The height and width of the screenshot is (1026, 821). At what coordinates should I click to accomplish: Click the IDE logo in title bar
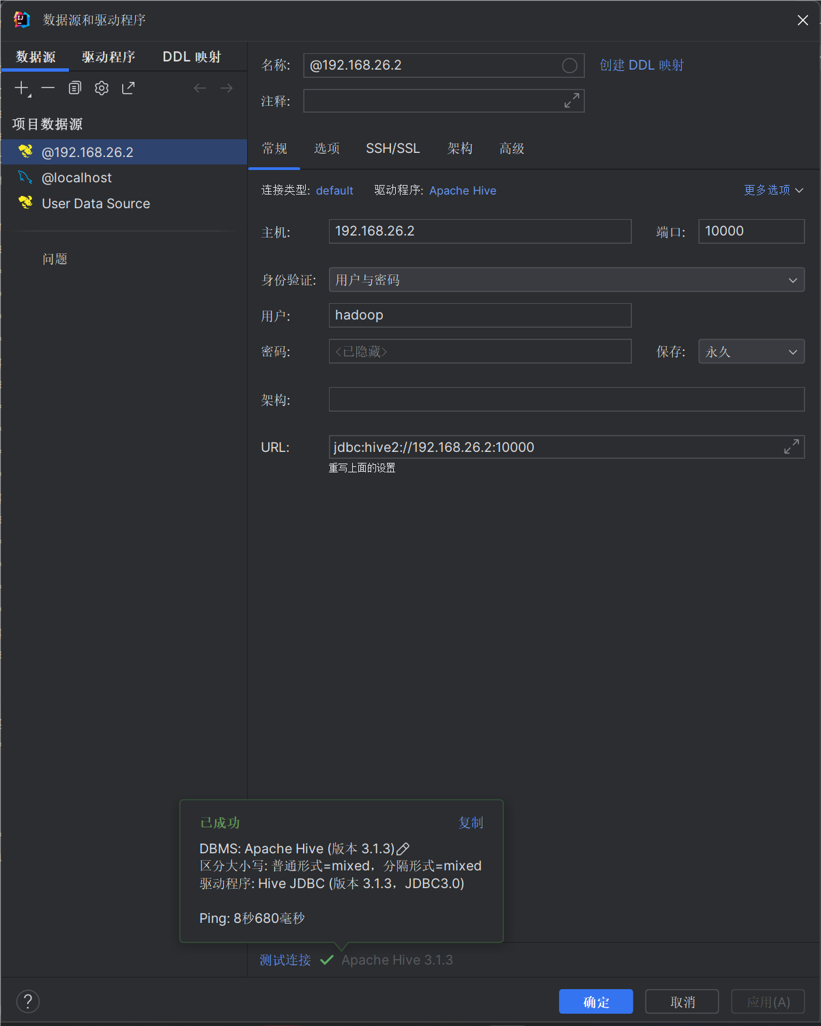[x=22, y=20]
